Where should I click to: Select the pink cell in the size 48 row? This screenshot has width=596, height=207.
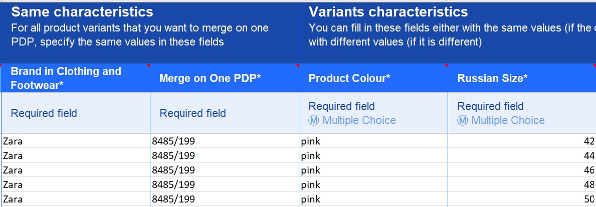pyautogui.click(x=373, y=184)
